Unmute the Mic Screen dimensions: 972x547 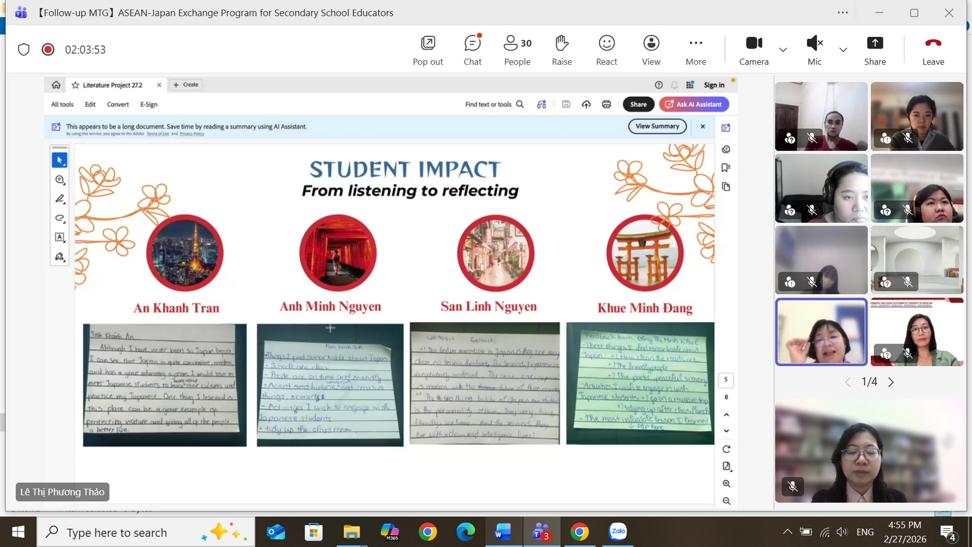tap(814, 49)
